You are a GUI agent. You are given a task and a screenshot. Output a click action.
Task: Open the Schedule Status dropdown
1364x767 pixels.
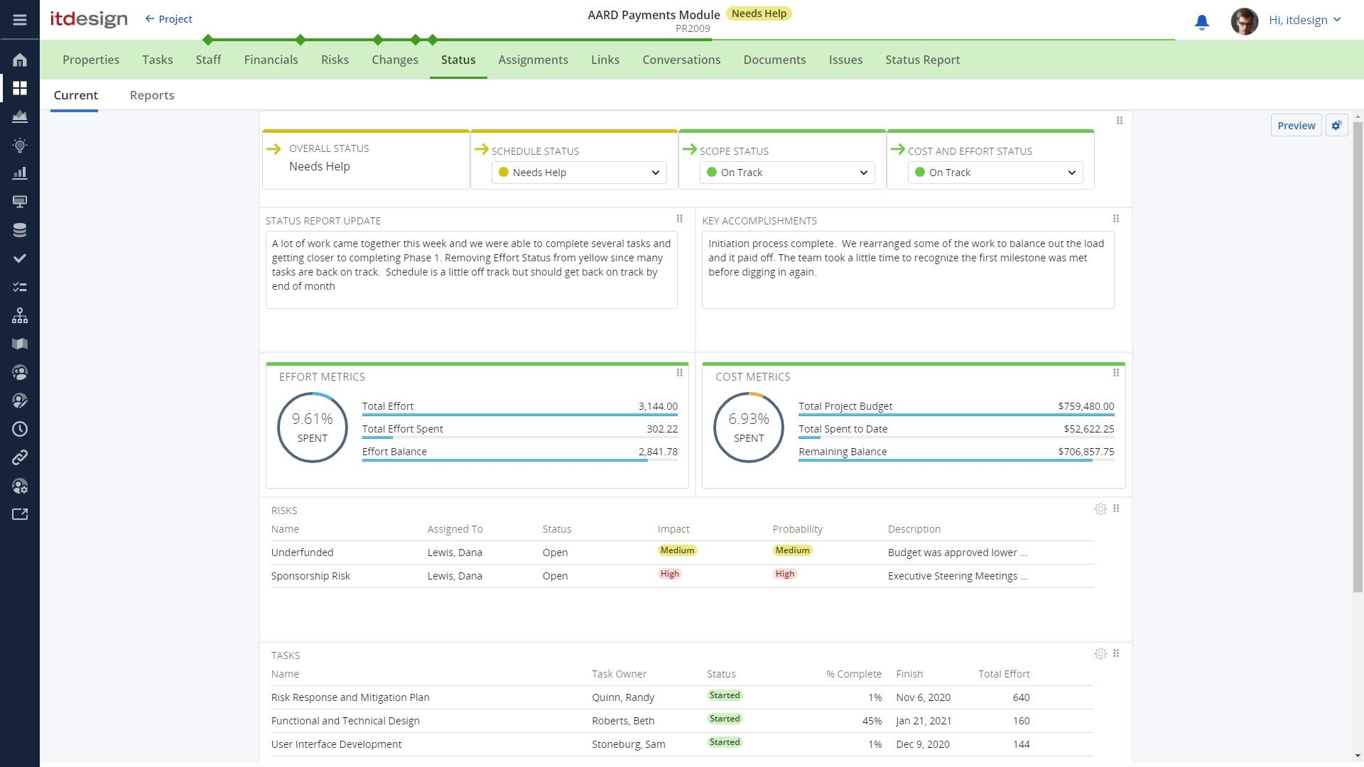(x=579, y=173)
